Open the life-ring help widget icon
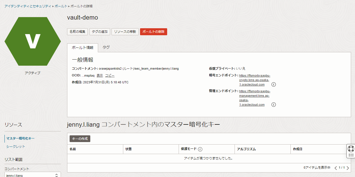355x177 pixels. 351,148
